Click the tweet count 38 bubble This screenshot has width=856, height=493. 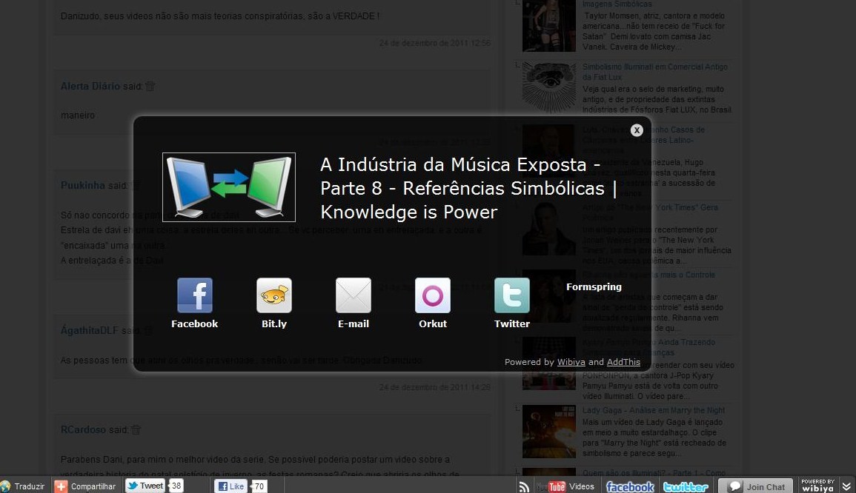pyautogui.click(x=176, y=486)
